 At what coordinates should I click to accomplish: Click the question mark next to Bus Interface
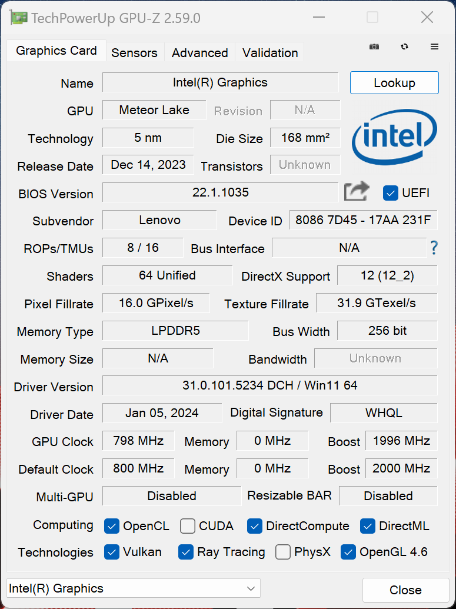click(x=434, y=248)
